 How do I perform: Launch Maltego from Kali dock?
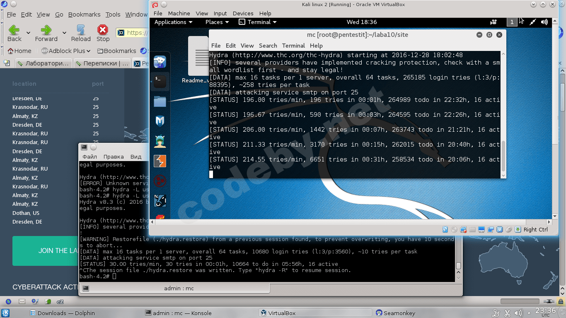coord(160,181)
